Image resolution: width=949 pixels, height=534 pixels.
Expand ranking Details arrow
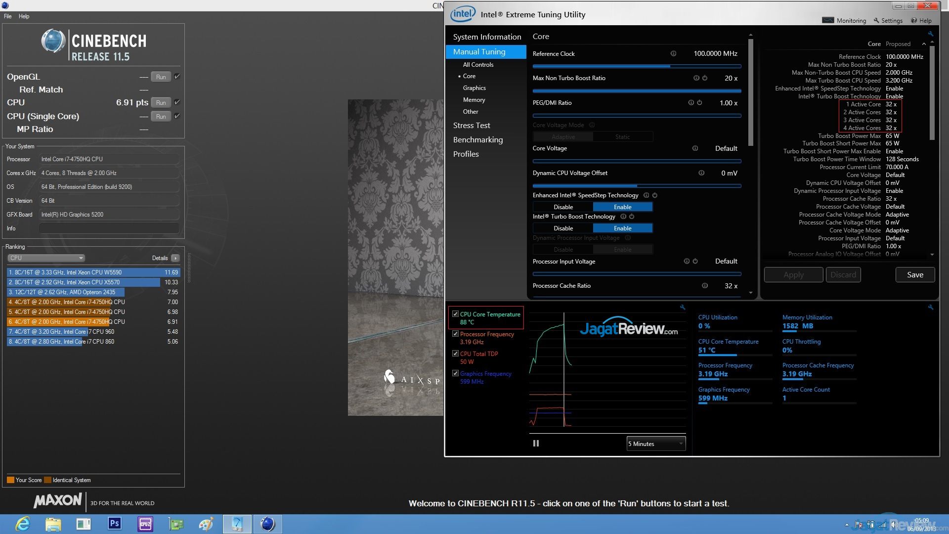click(x=175, y=258)
